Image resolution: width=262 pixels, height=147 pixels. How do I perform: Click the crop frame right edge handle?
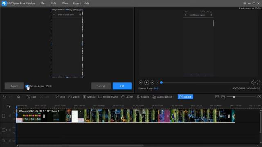pyautogui.click(x=82, y=44)
